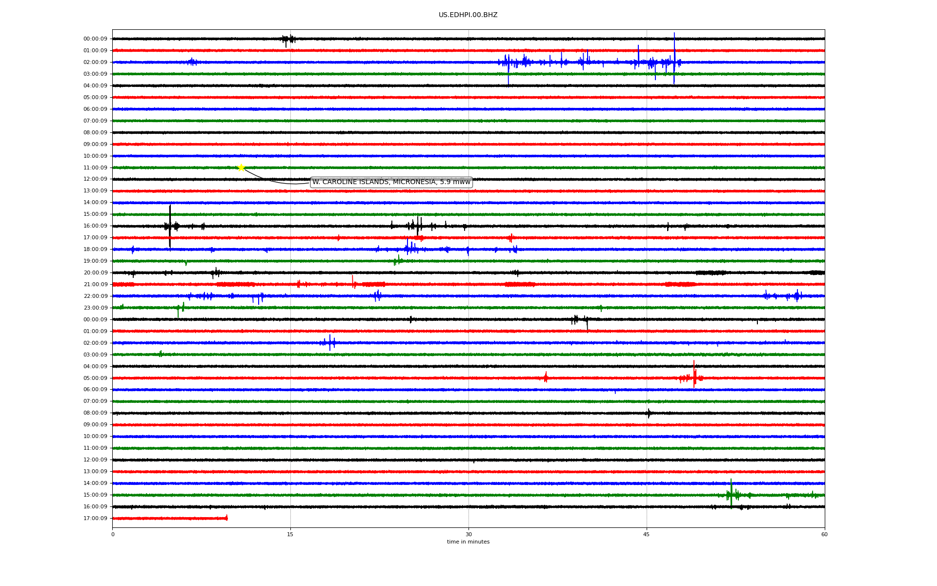Click the 16:00:09 label with large black spike
Image resolution: width=937 pixels, height=586 pixels.
click(x=95, y=226)
